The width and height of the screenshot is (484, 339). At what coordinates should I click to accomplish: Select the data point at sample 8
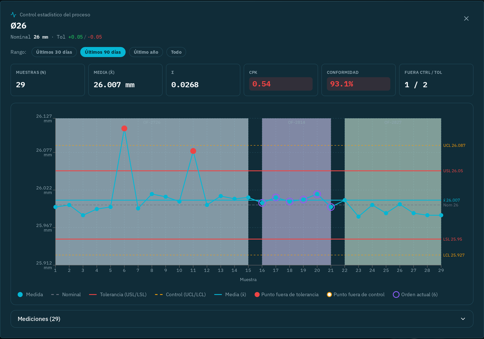pyautogui.click(x=152, y=194)
